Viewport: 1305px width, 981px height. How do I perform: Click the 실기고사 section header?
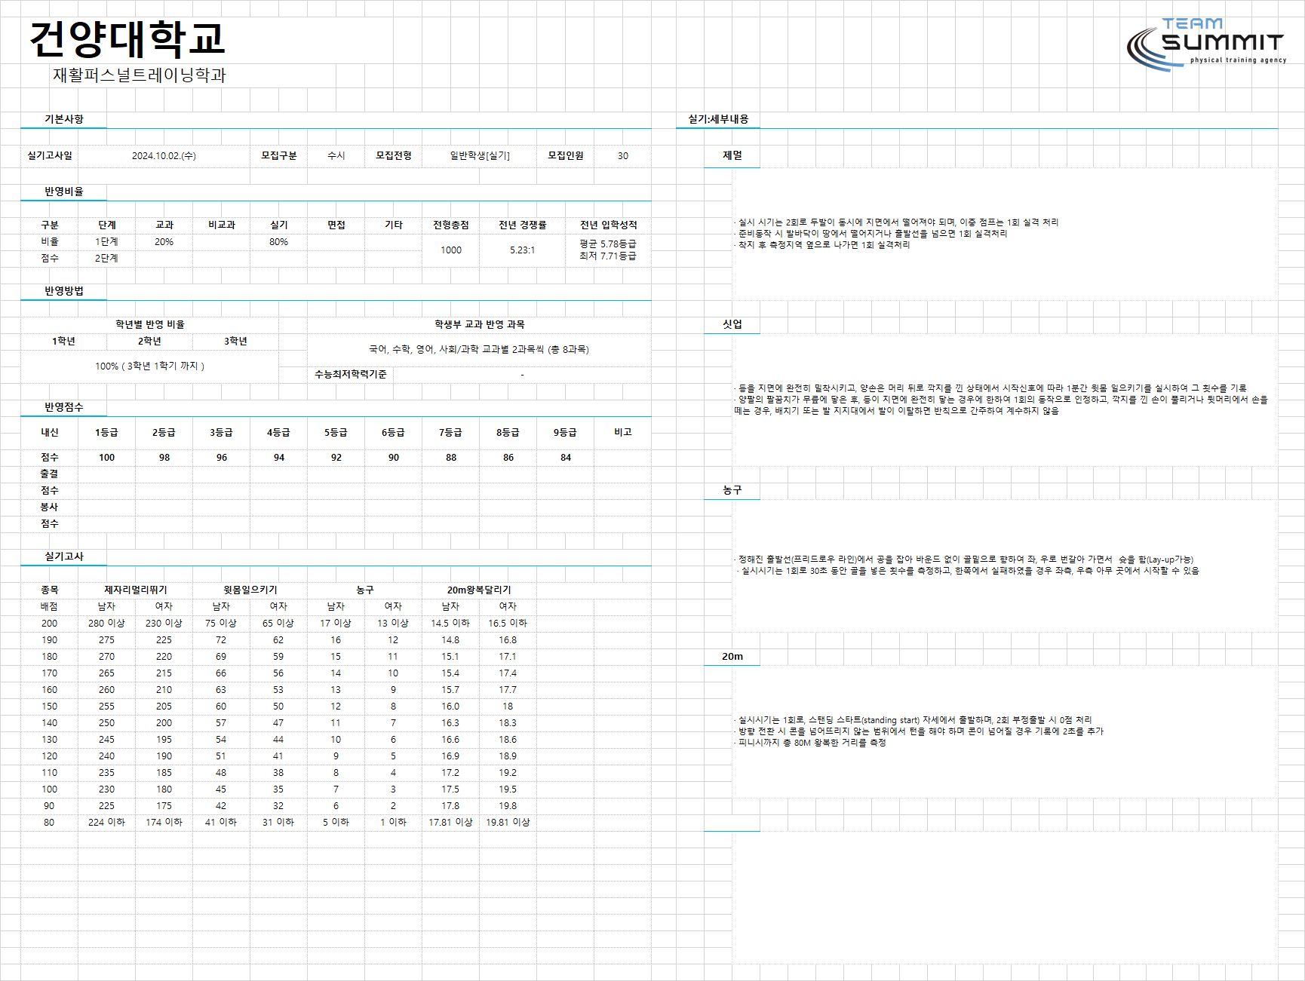pyautogui.click(x=64, y=556)
